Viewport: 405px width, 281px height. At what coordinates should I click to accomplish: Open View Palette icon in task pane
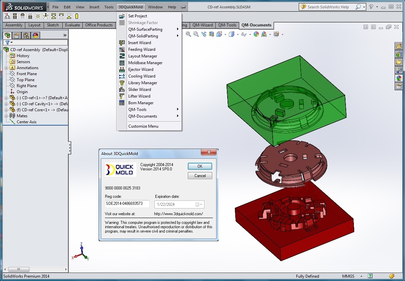pyautogui.click(x=399, y=70)
